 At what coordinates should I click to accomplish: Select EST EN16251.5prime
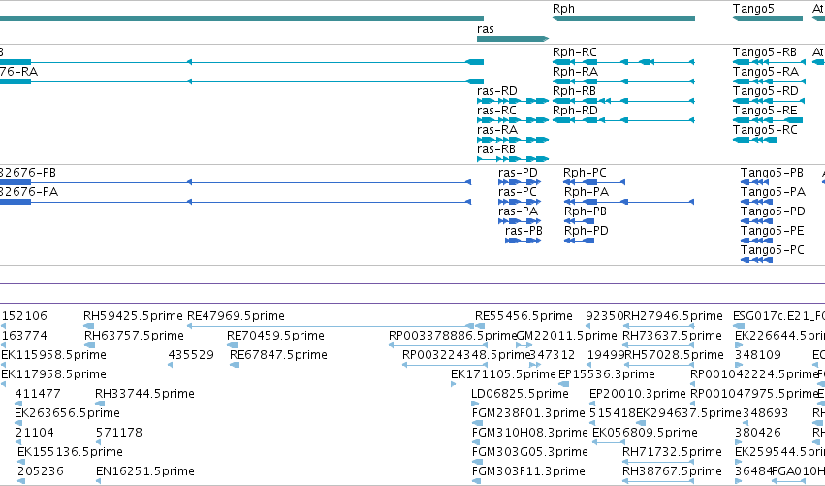click(145, 471)
